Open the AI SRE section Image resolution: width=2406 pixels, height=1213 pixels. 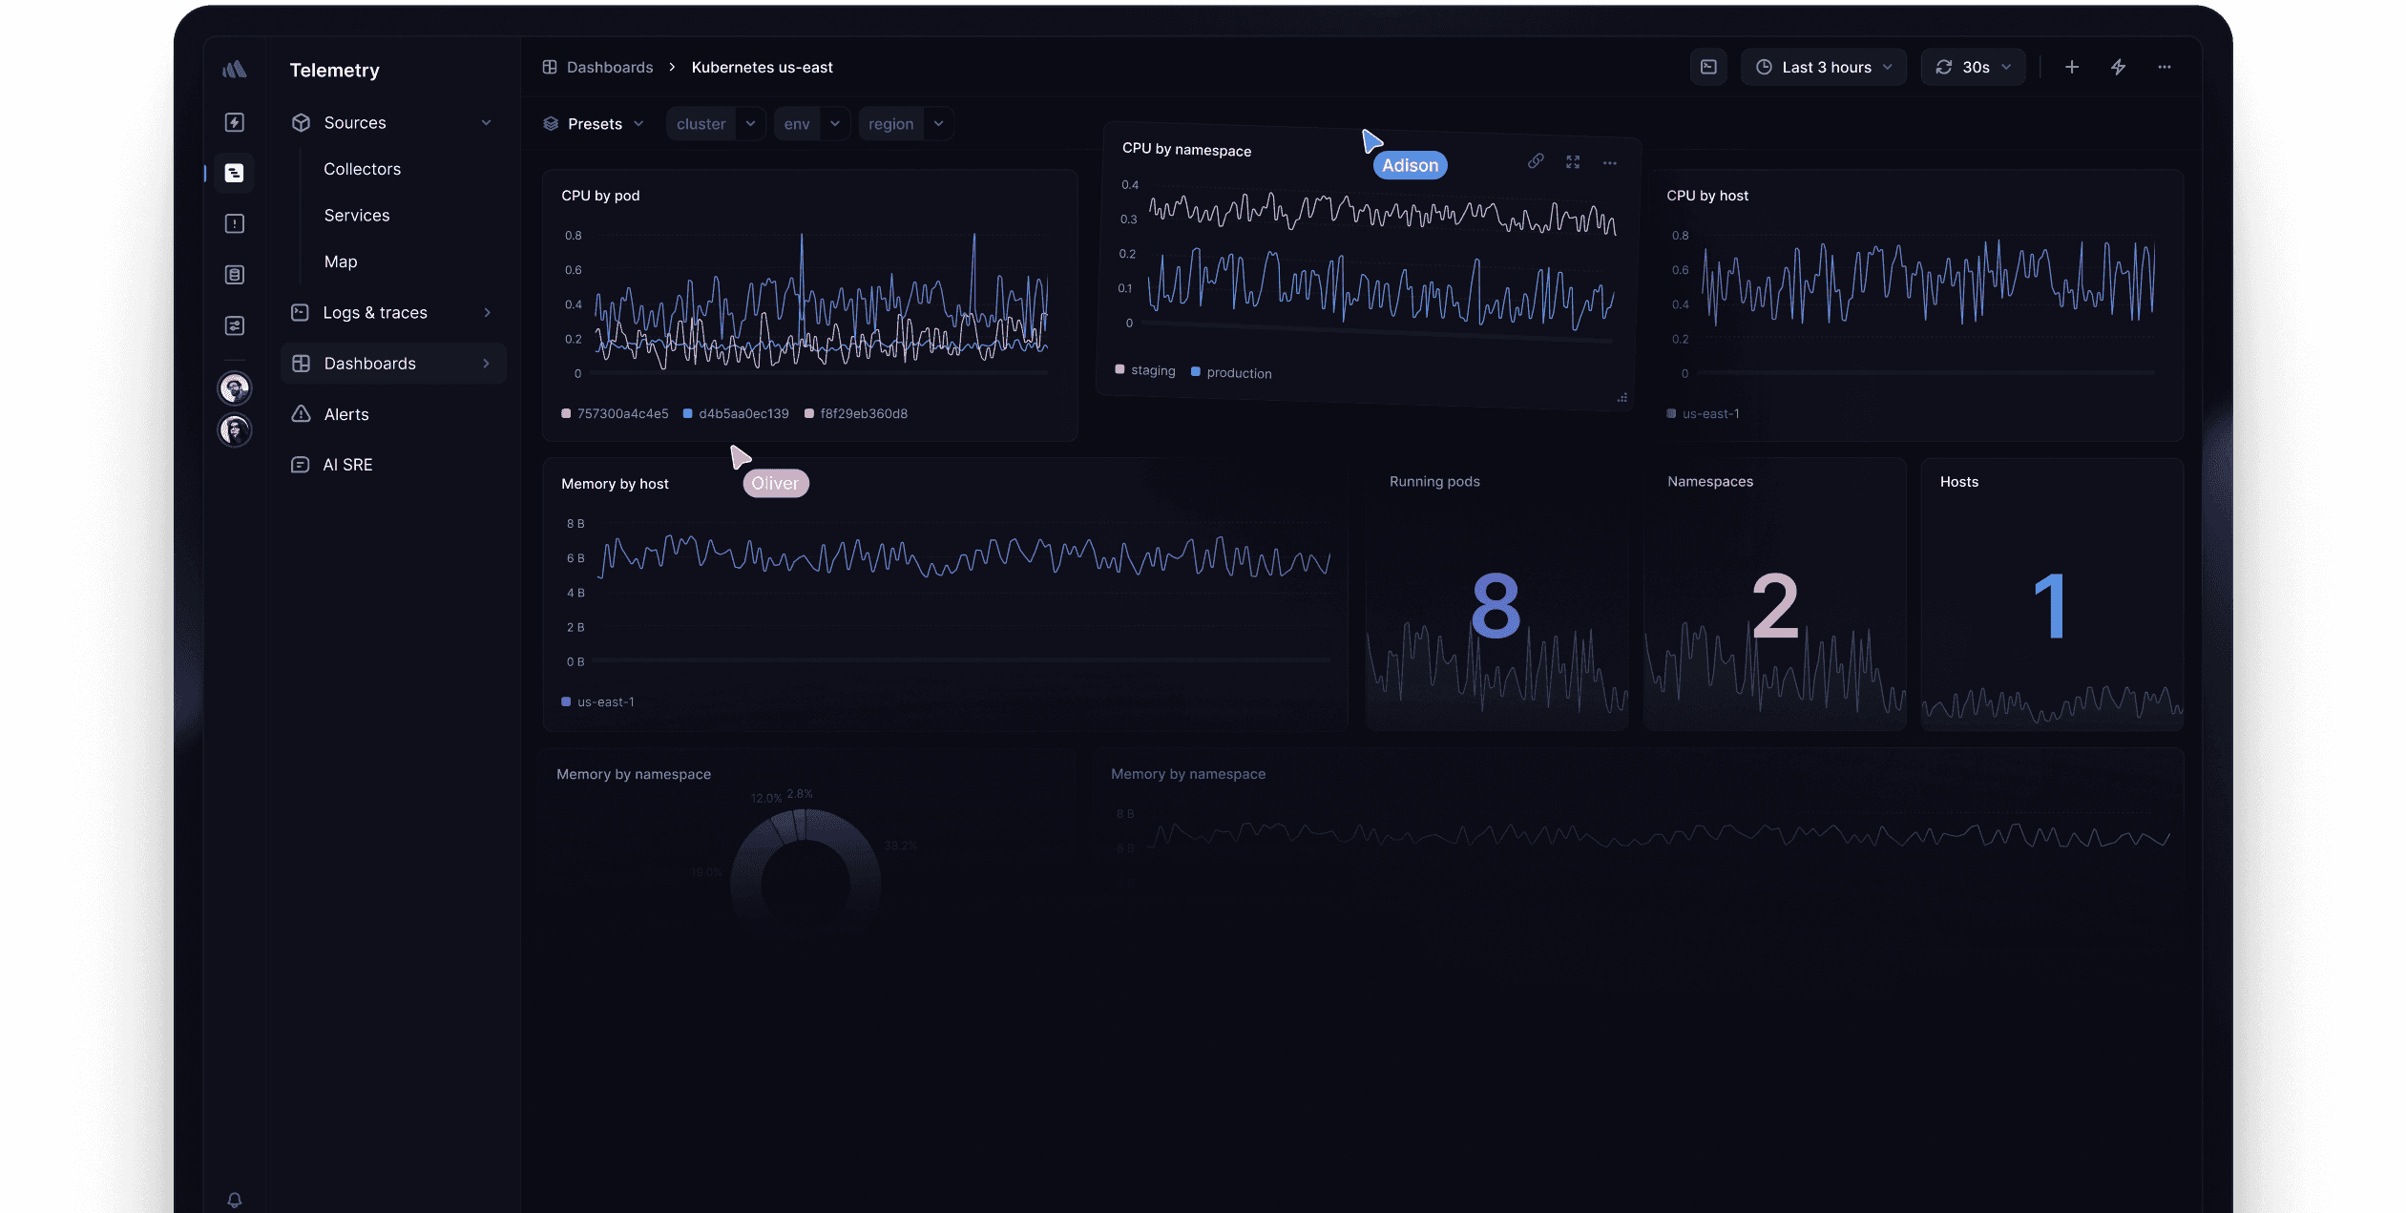click(x=347, y=464)
